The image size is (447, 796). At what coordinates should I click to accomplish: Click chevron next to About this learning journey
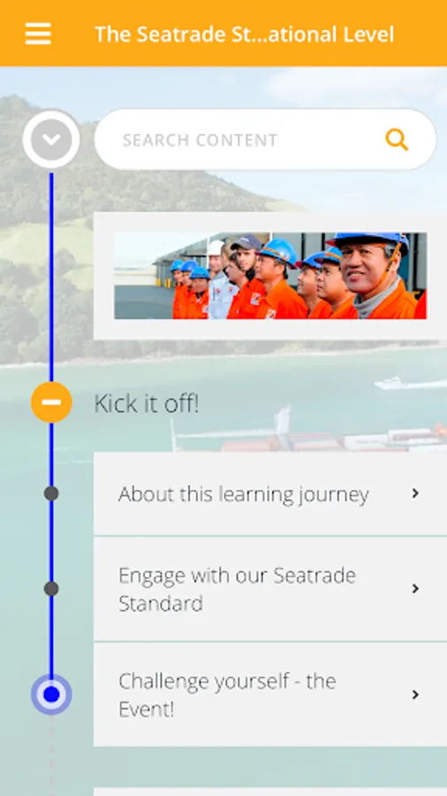coord(415,493)
